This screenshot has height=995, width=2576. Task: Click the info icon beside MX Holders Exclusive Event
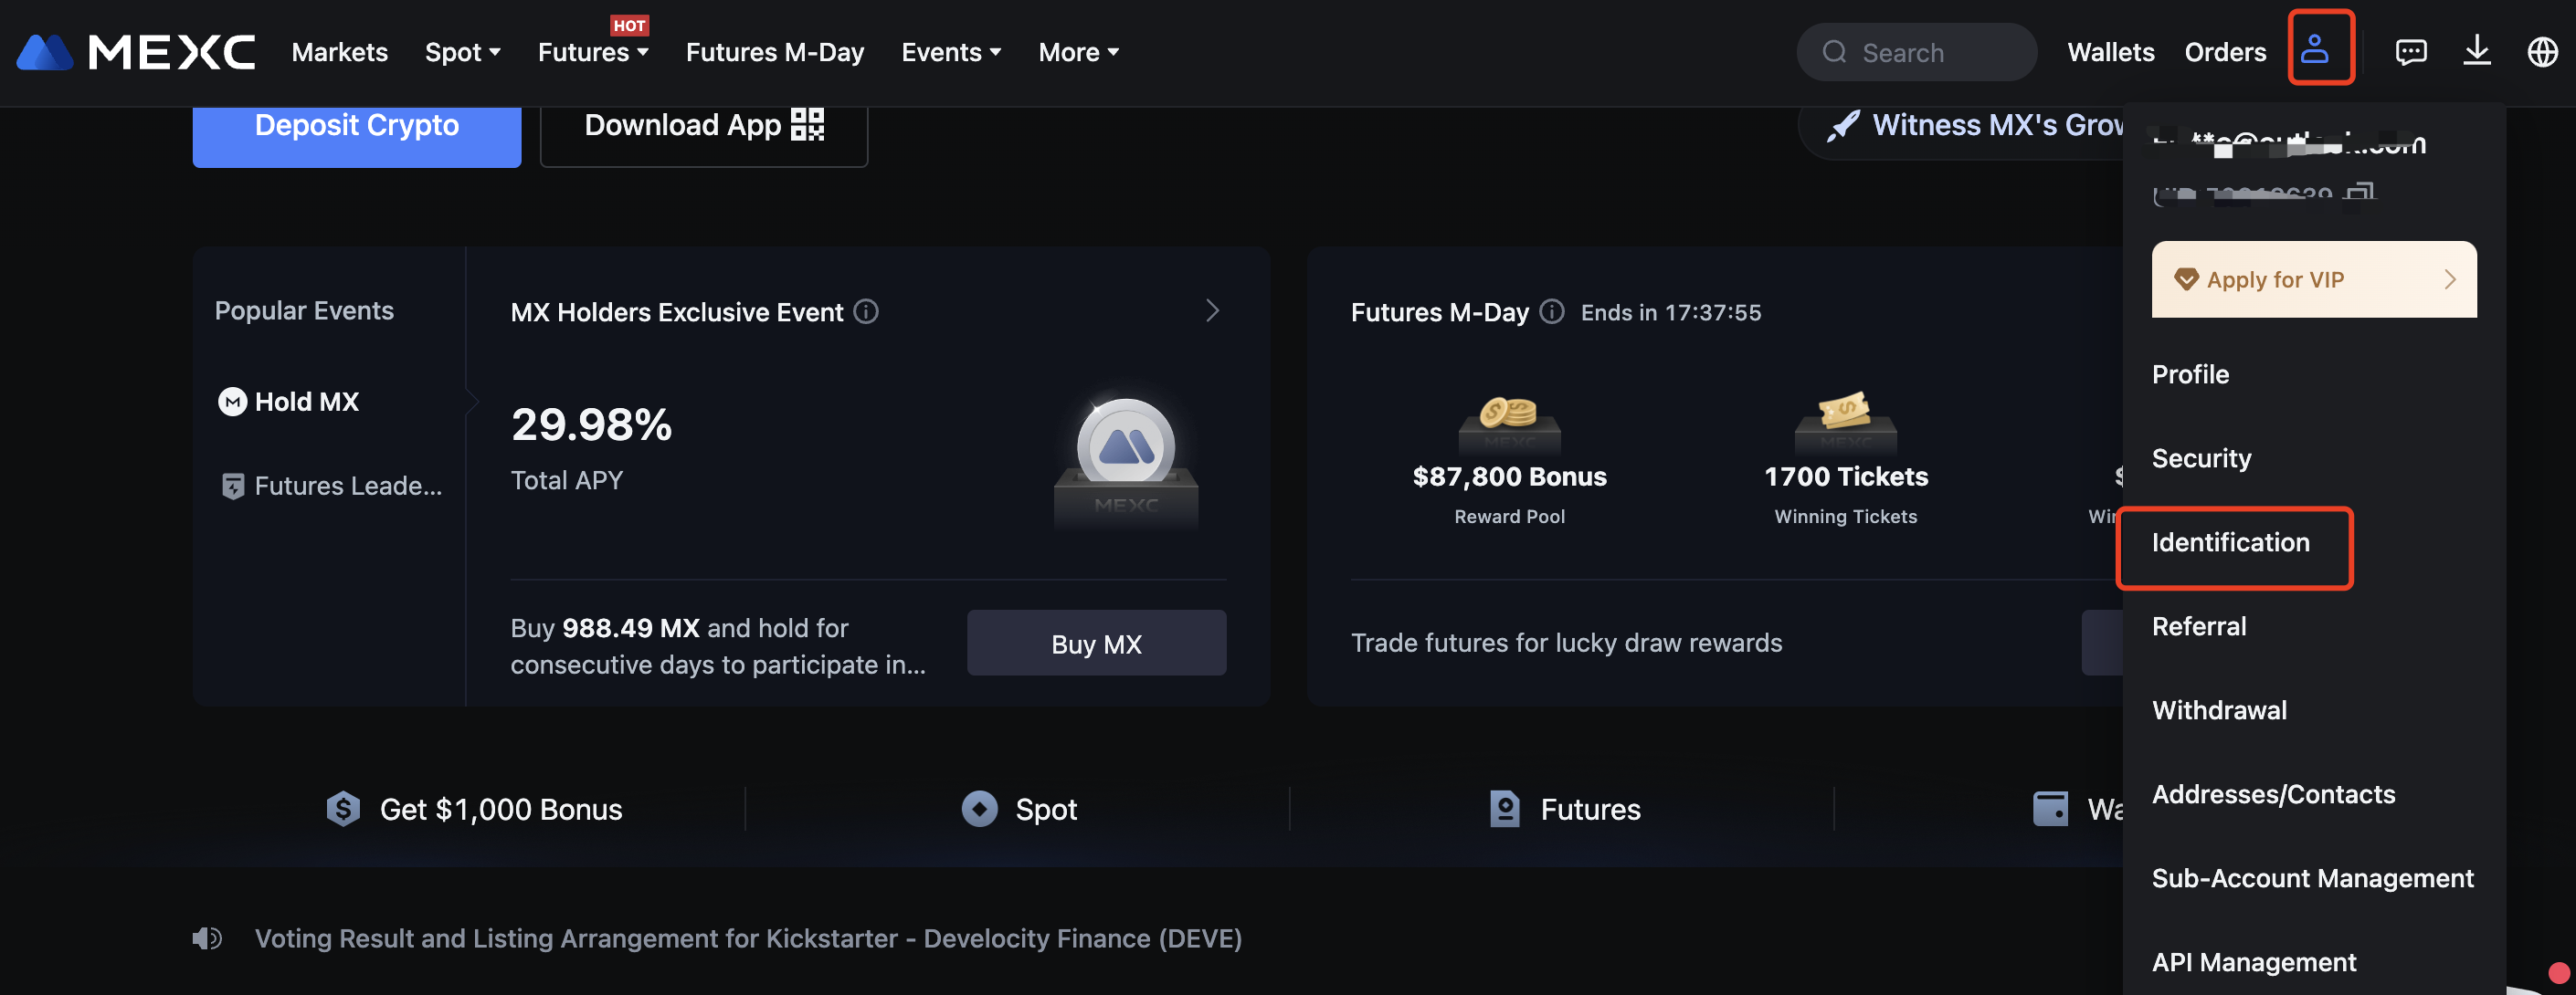pos(866,311)
